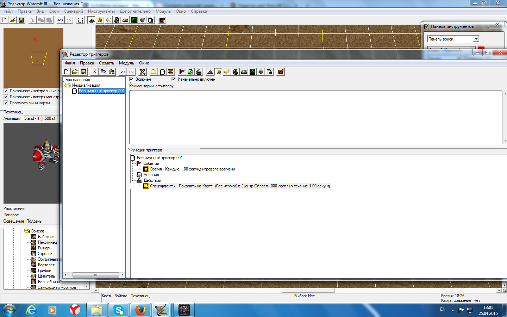Click Save icon in main editor toolbar
This screenshot has height=317, width=507.
point(21,20)
